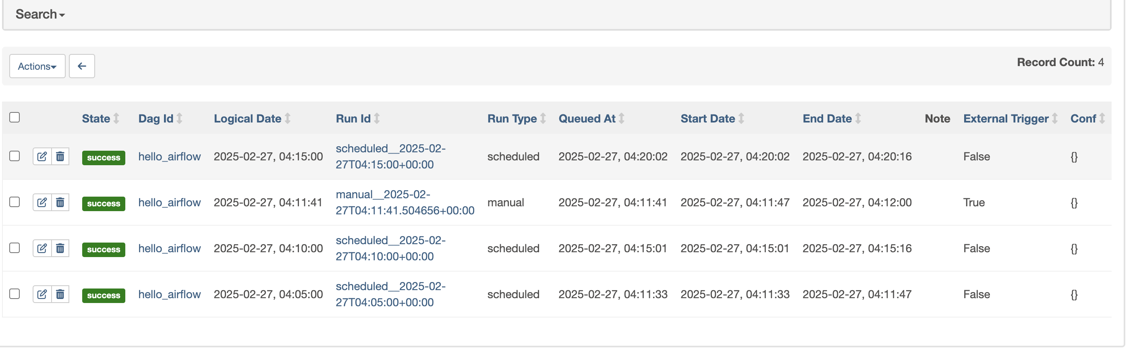Sort table by End Date

[828, 119]
